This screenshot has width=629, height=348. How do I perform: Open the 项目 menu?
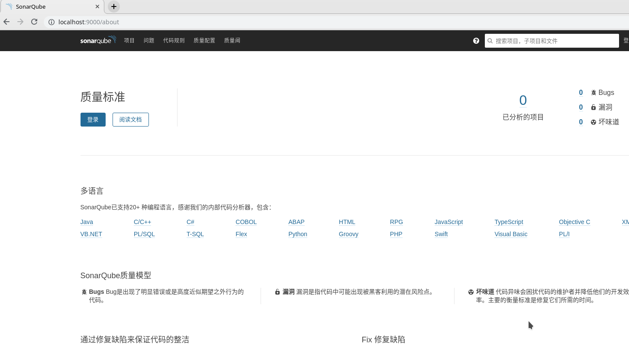point(129,40)
